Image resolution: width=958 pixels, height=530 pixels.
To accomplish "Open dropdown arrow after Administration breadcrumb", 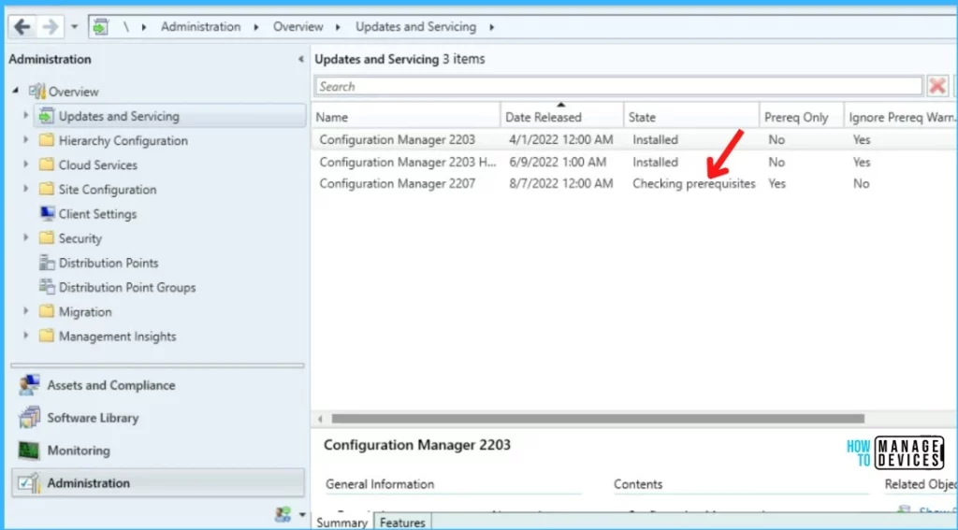I will [x=255, y=27].
